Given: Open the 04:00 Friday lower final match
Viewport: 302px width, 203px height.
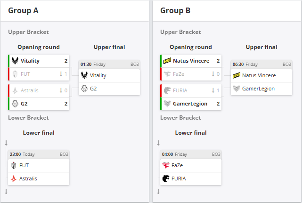Looking at the screenshot, I should [191, 154].
